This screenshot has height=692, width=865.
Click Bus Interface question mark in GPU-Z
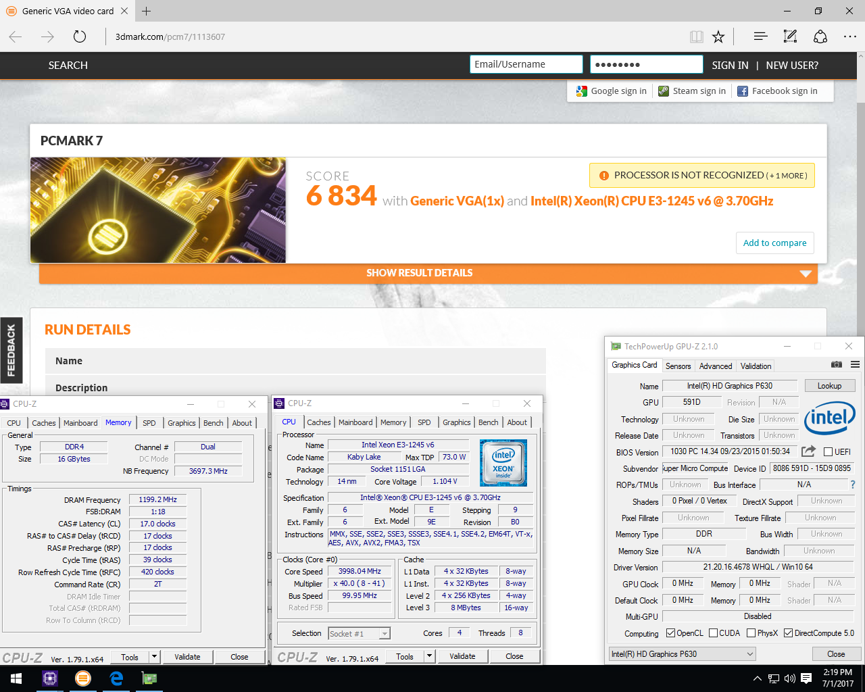(x=853, y=485)
